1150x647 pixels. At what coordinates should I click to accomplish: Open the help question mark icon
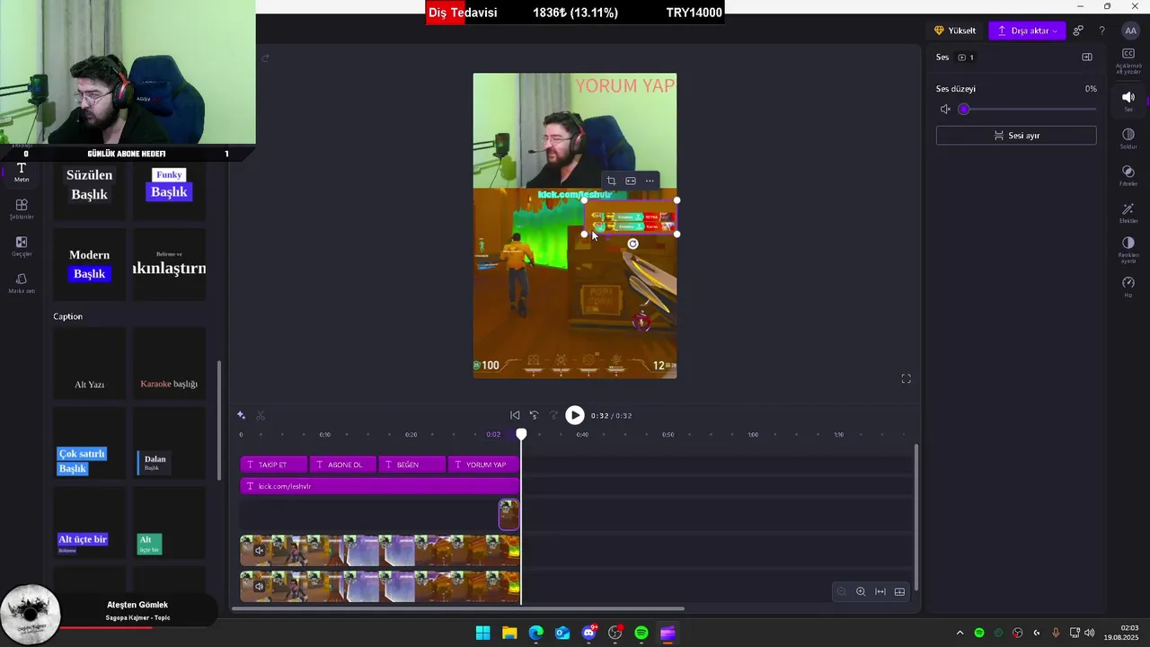[x=1102, y=31]
